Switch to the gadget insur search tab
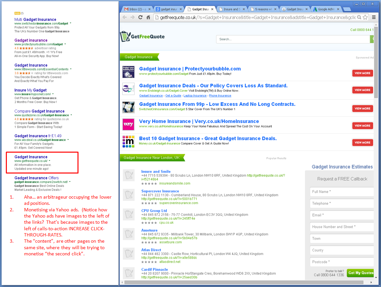The width and height of the screenshot is (381, 287). [169, 9]
